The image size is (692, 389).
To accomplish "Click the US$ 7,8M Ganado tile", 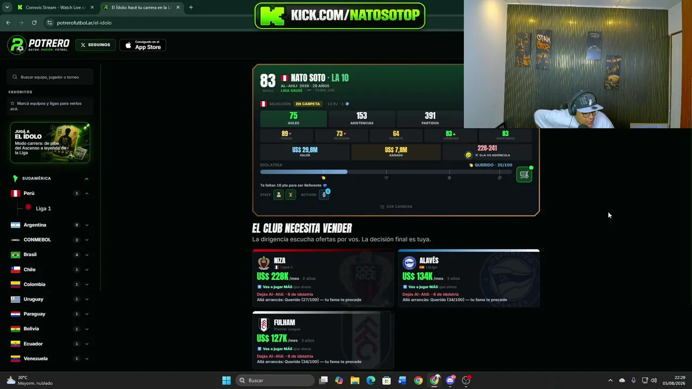I will coord(396,152).
